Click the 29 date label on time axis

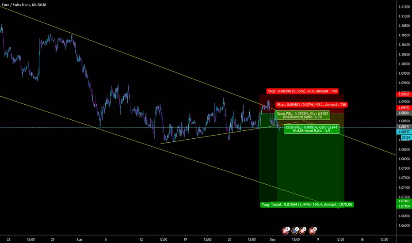tap(53, 239)
